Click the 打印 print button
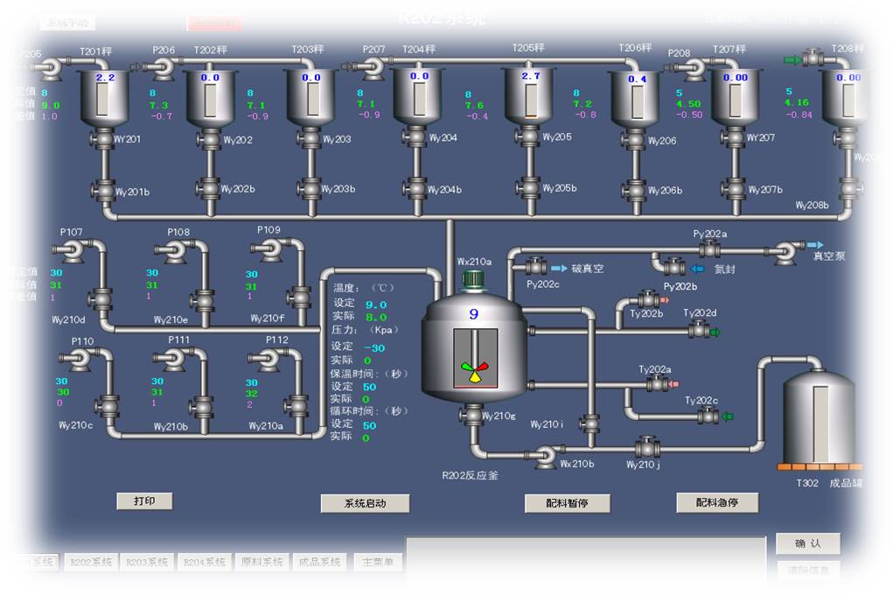This screenshot has width=893, height=595. pos(144,501)
